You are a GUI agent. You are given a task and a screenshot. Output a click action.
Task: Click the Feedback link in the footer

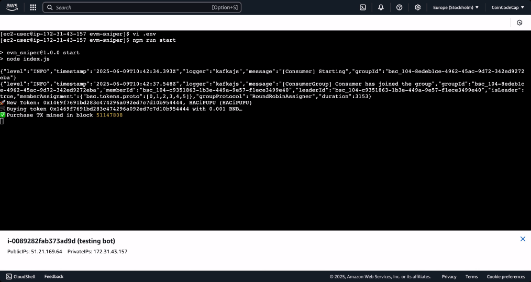[x=54, y=276]
